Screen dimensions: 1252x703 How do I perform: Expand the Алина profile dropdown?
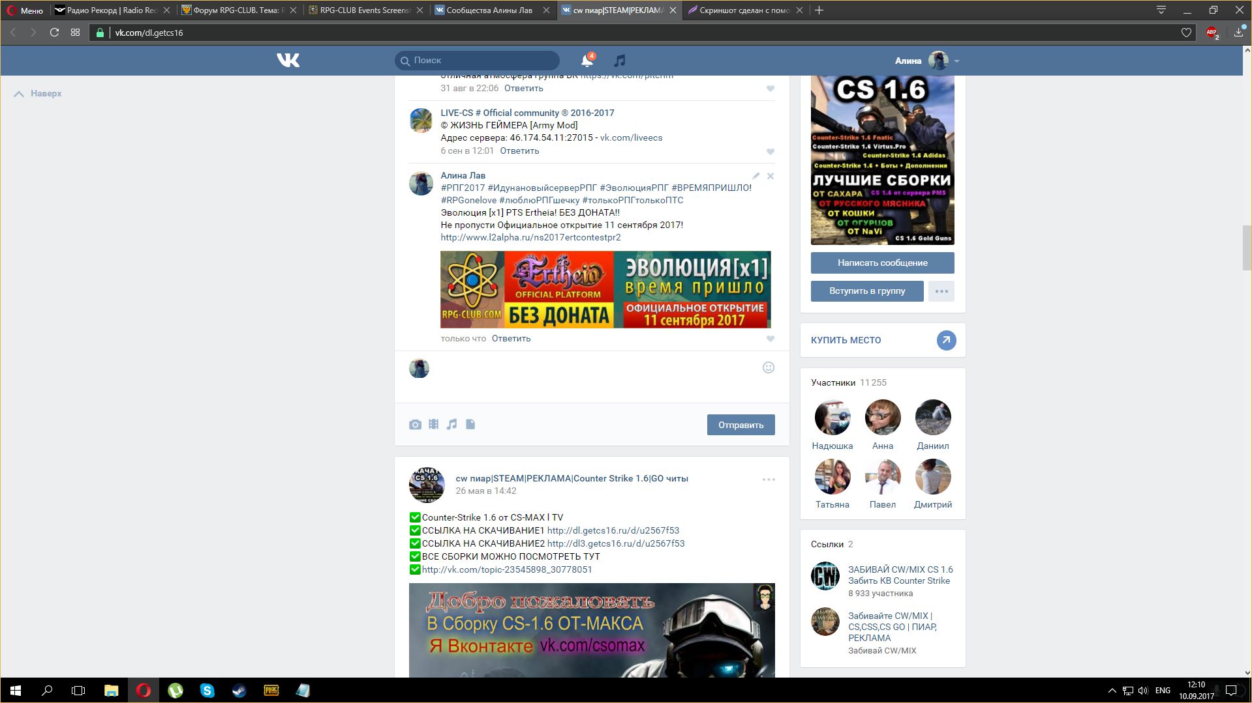point(956,61)
